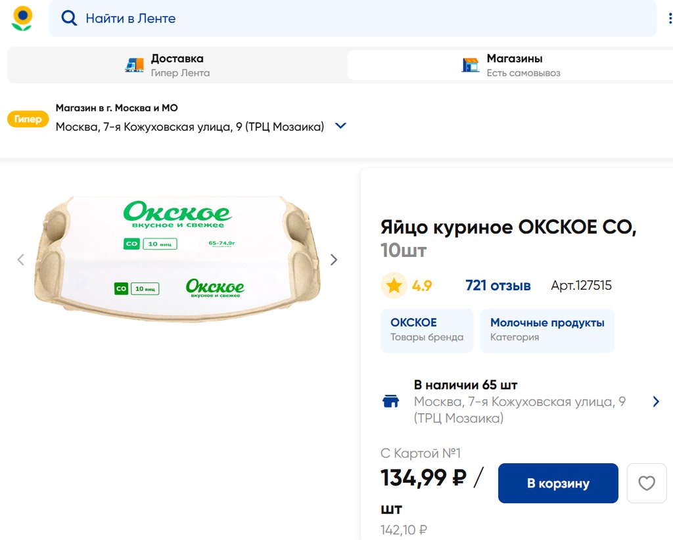This screenshot has width=673, height=540.
Task: Expand the store address dropdown chevron
Action: coord(340,126)
